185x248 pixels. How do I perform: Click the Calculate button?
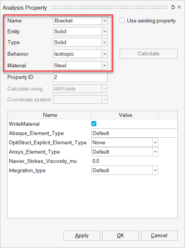[149, 54]
